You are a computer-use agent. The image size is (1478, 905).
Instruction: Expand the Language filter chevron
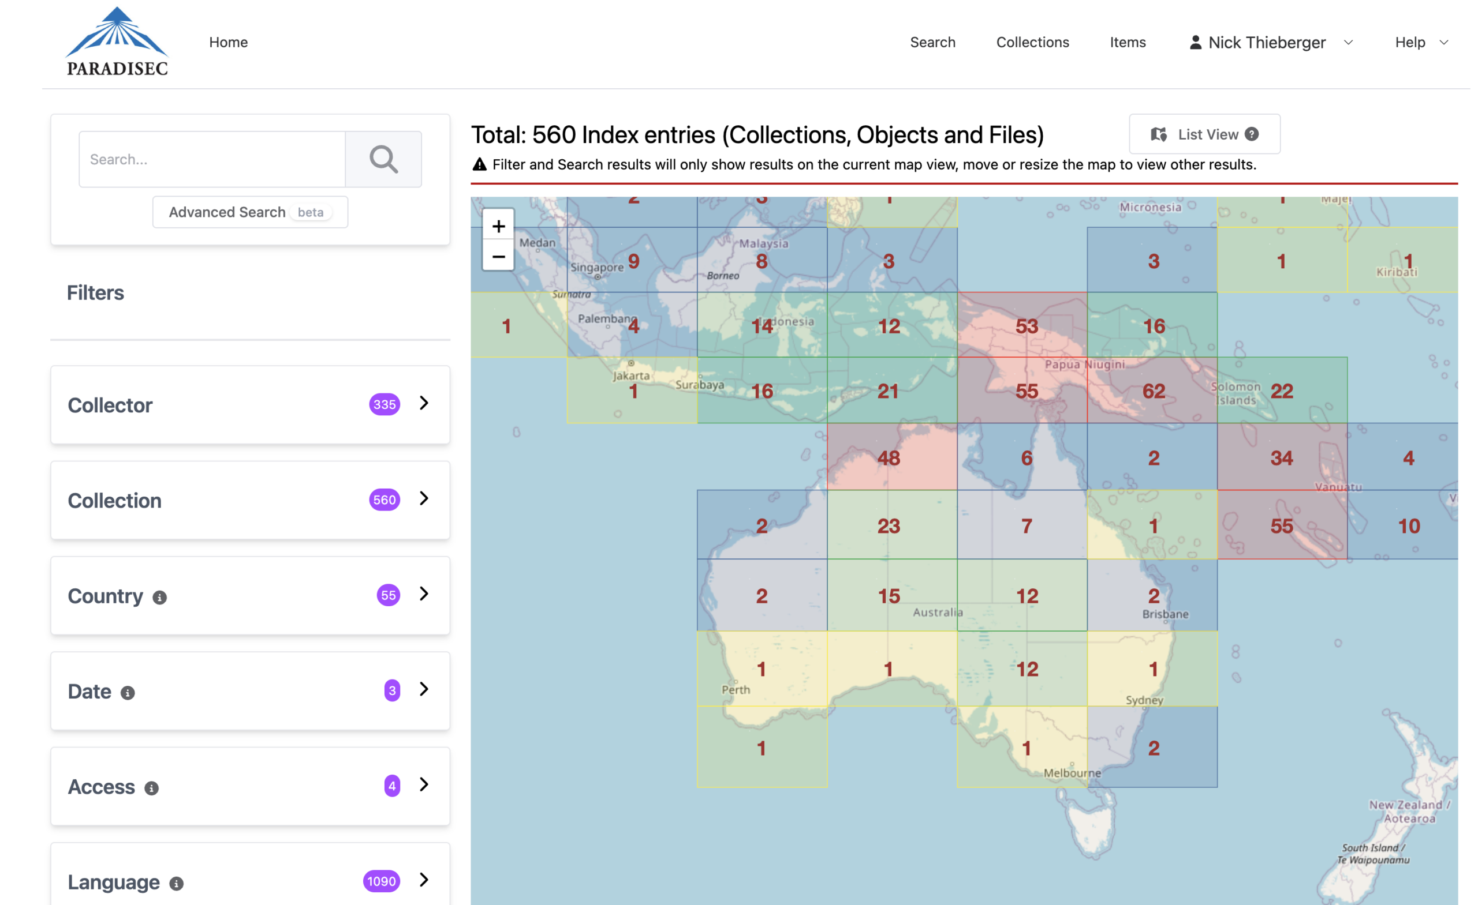click(424, 879)
